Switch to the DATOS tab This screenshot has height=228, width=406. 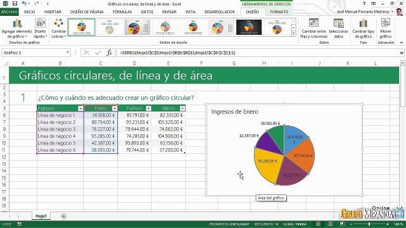click(147, 12)
